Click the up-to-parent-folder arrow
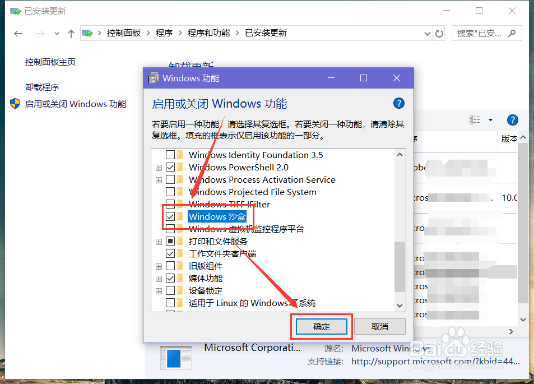The width and height of the screenshot is (534, 384). point(71,33)
